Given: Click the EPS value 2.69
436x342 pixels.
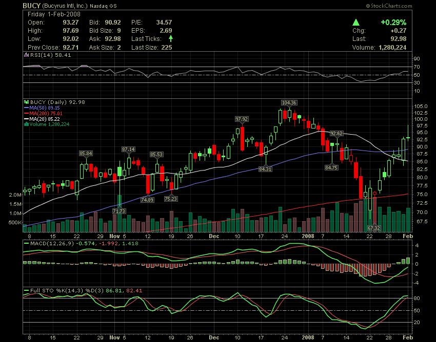Looking at the screenshot, I should [166, 31].
